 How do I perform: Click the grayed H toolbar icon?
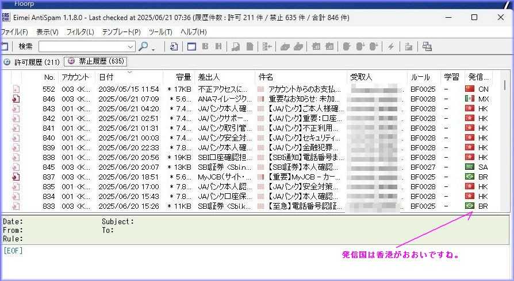click(218, 46)
